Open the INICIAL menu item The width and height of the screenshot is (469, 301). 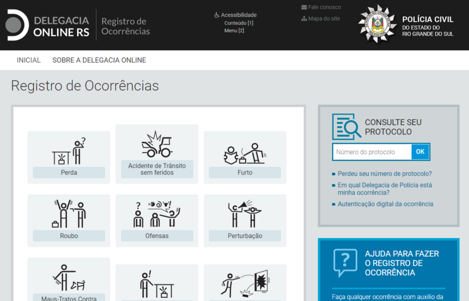tap(28, 60)
